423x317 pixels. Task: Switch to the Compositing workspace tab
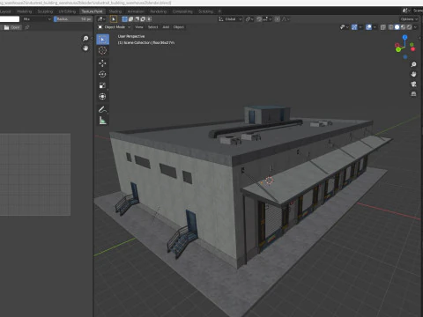click(182, 11)
